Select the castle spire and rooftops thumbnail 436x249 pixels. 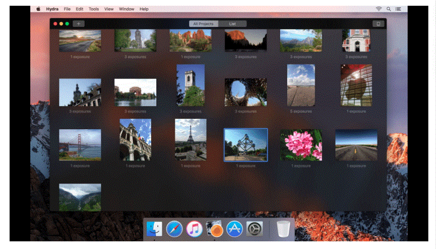click(80, 92)
